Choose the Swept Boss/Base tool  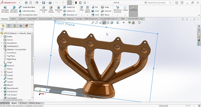point(27,7)
